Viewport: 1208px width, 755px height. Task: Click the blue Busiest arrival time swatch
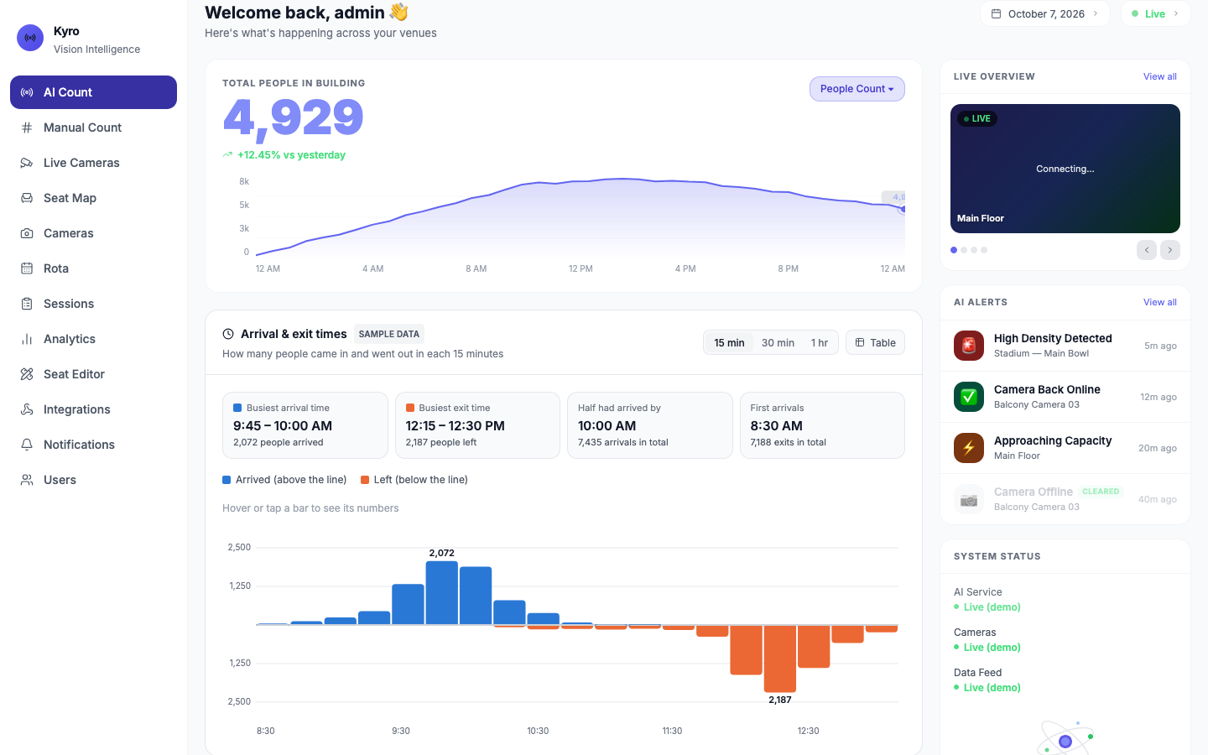click(x=237, y=409)
